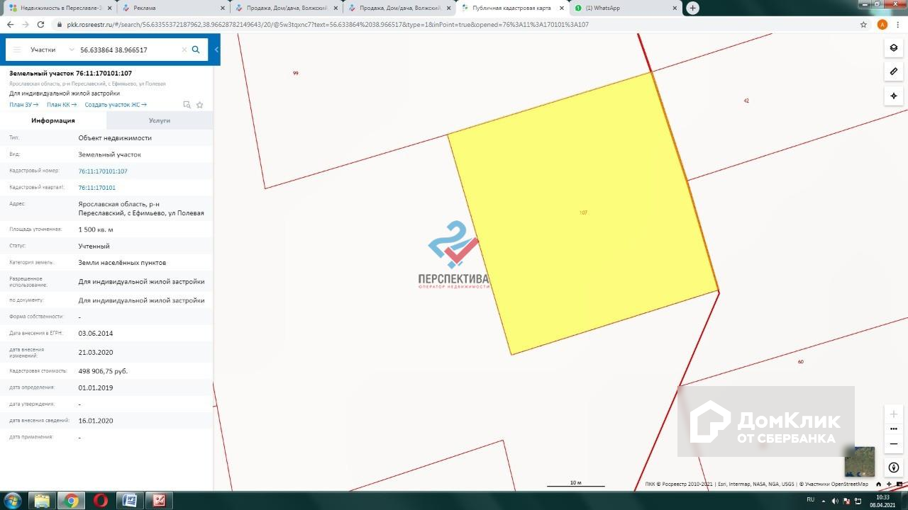Open the hamburger menu in search bar

[17, 50]
